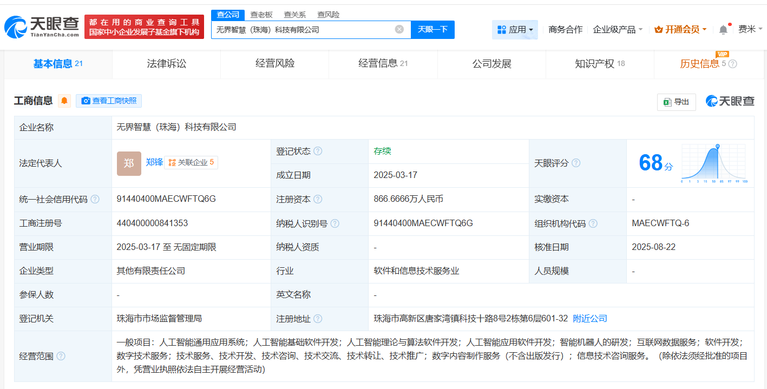Click the crown icon on 开通会员
767x389 pixels.
pyautogui.click(x=658, y=29)
